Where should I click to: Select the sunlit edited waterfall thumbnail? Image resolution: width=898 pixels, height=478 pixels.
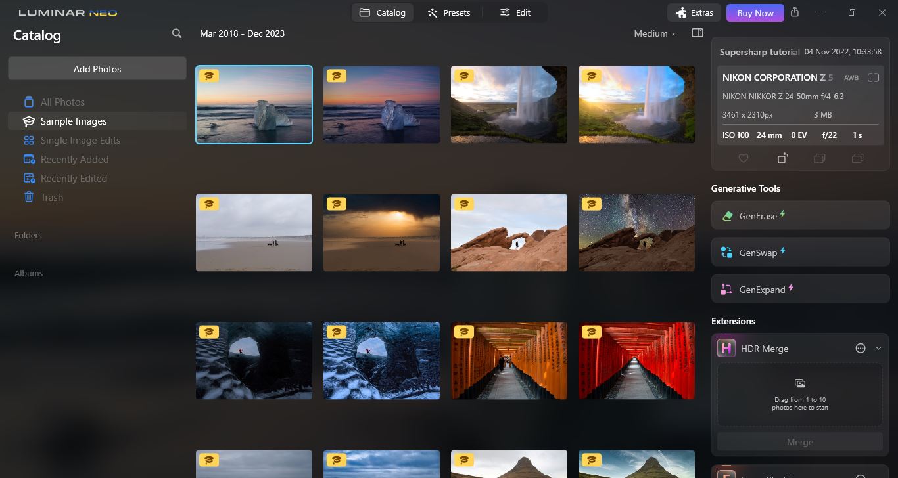(636, 104)
